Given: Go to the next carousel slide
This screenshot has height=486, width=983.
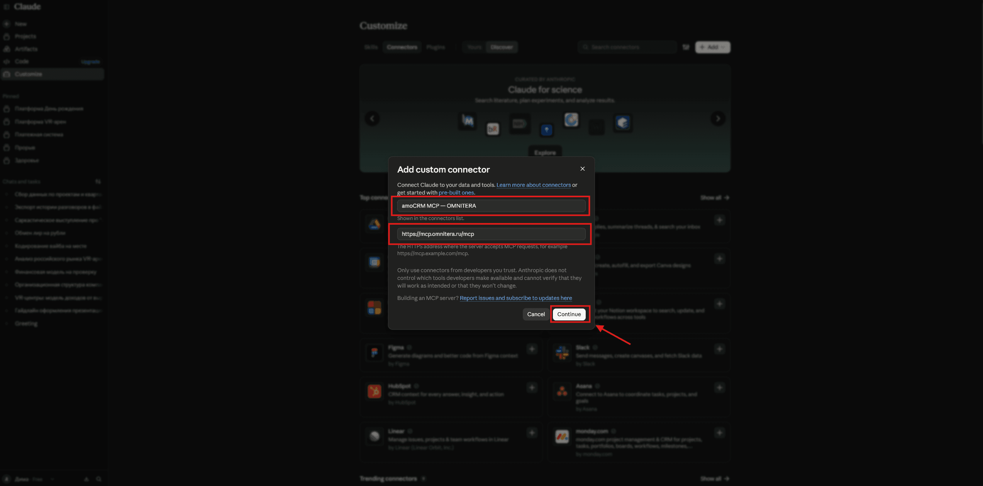Looking at the screenshot, I should [x=718, y=119].
